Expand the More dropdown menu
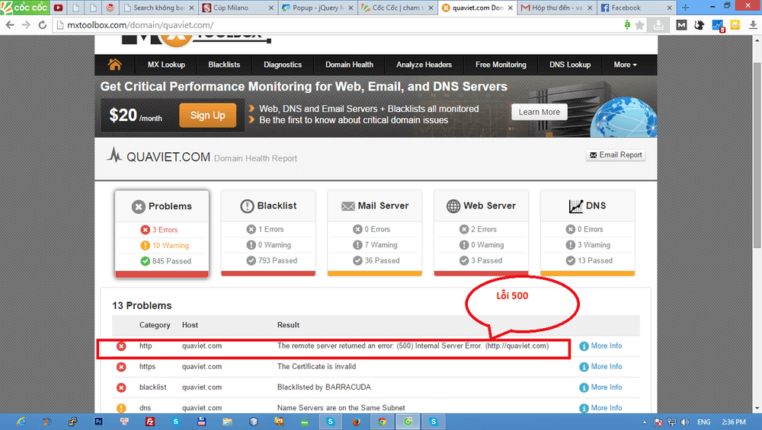Image resolution: width=762 pixels, height=430 pixels. pos(625,65)
